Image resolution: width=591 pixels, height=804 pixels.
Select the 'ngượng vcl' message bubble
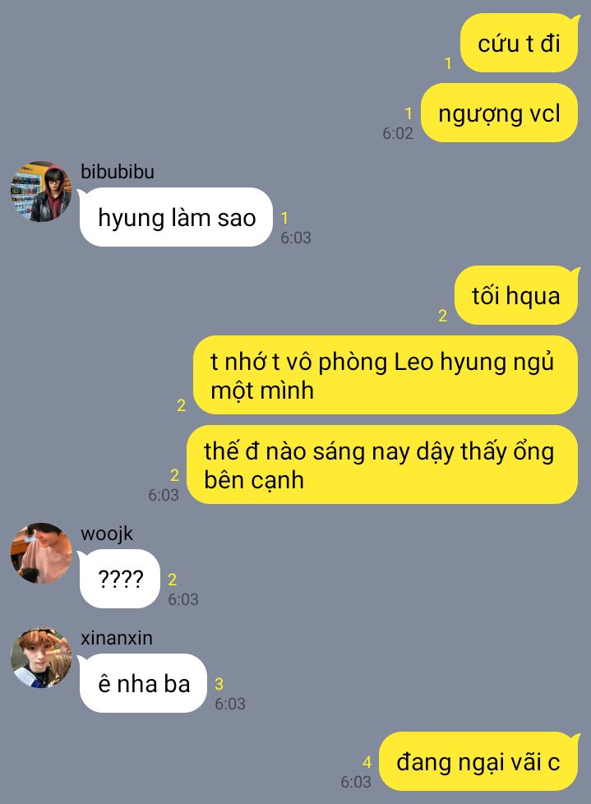(499, 113)
